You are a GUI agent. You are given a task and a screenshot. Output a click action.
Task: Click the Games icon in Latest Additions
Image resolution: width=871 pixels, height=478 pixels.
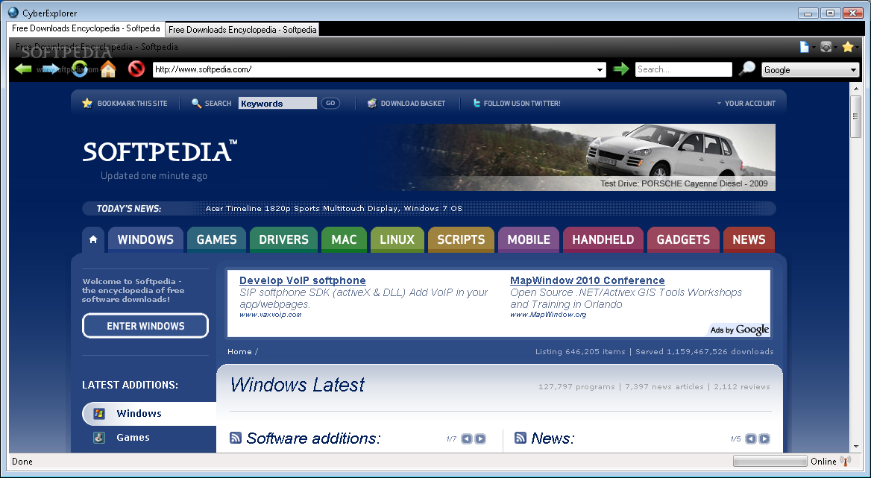99,438
